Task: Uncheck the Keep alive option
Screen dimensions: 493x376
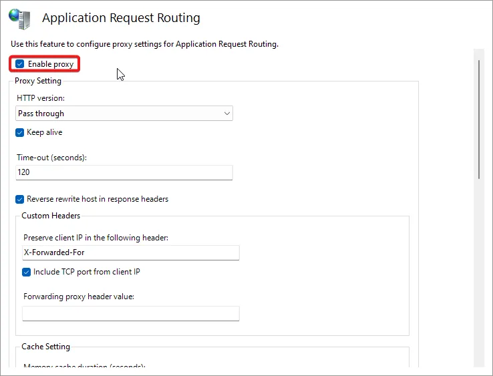Action: (20, 132)
